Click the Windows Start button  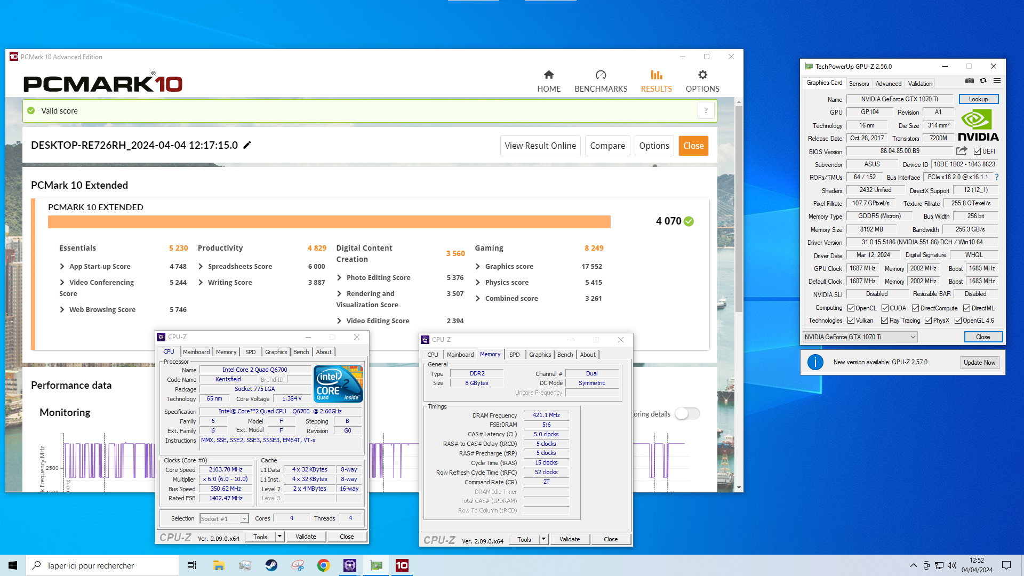(13, 565)
